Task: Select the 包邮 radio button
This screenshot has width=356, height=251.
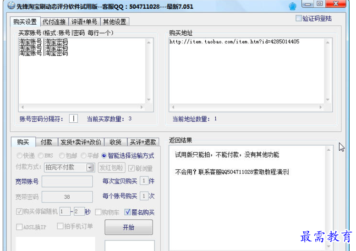Action: [x=62, y=155]
